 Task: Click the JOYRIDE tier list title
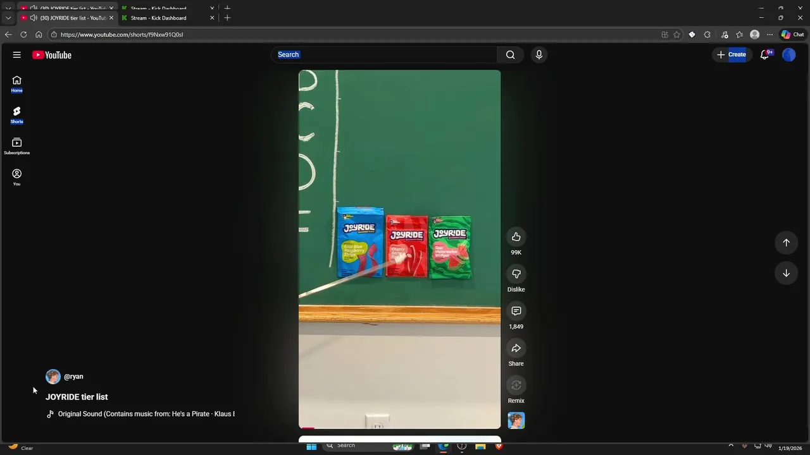coord(77,397)
